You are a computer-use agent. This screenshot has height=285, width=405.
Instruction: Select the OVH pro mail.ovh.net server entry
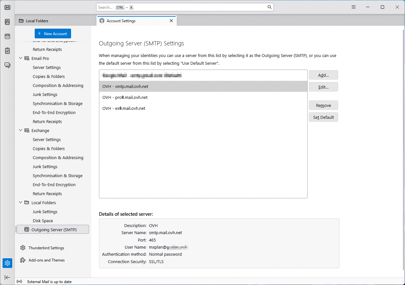(125, 97)
